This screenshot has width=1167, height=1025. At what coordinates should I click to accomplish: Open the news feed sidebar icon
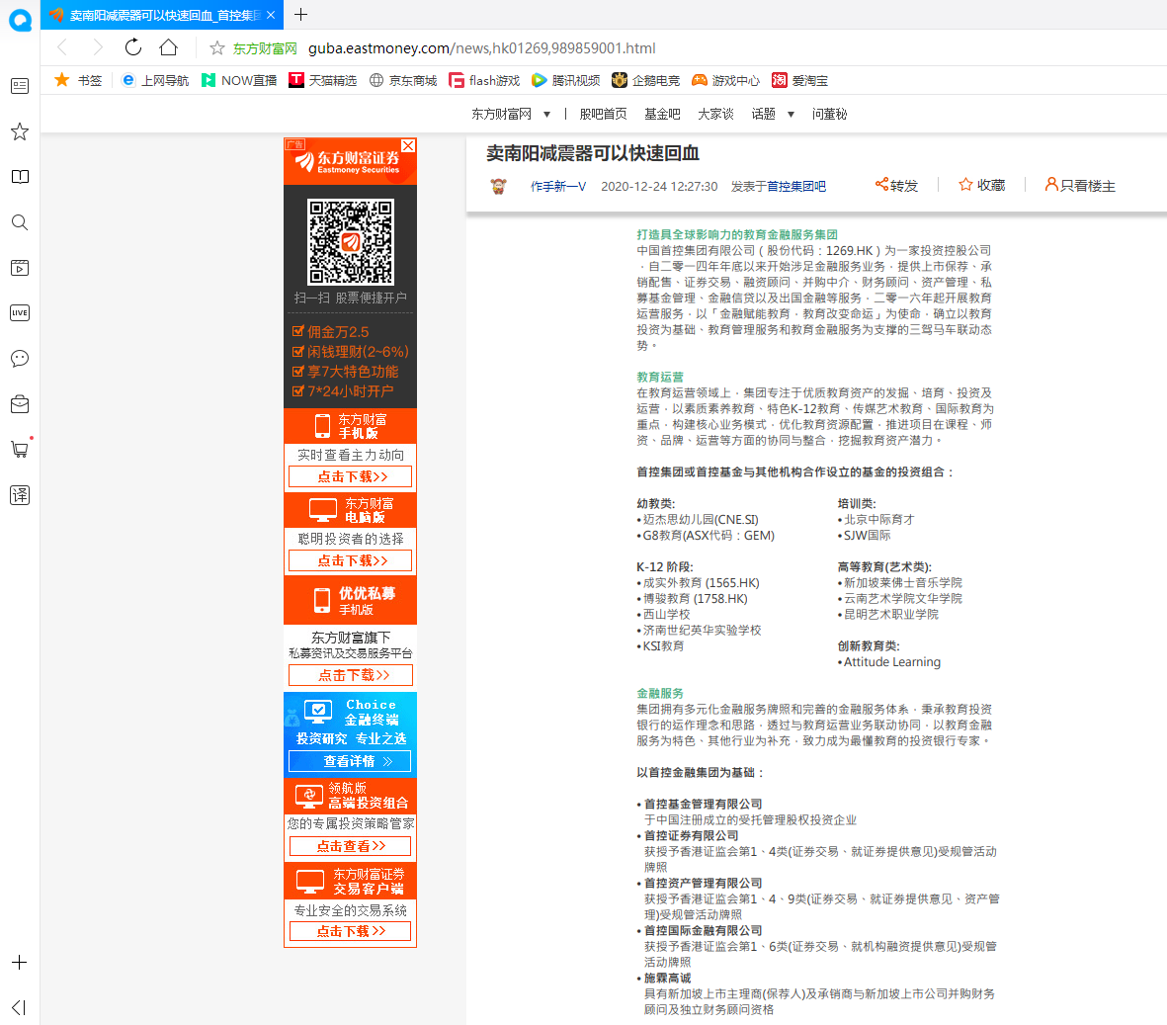point(20,86)
